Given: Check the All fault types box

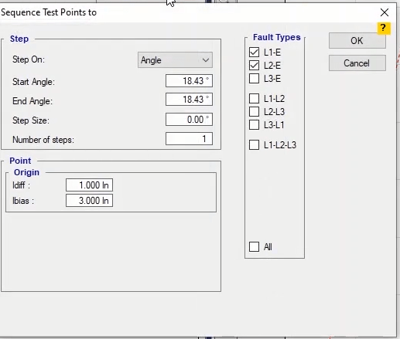Looking at the screenshot, I should 254,246.
